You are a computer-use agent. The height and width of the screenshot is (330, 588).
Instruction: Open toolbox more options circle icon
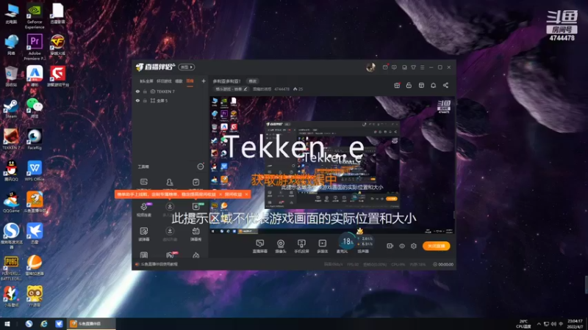[201, 166]
